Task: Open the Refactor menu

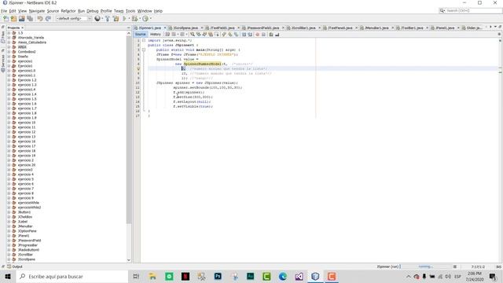Action: 68,11
